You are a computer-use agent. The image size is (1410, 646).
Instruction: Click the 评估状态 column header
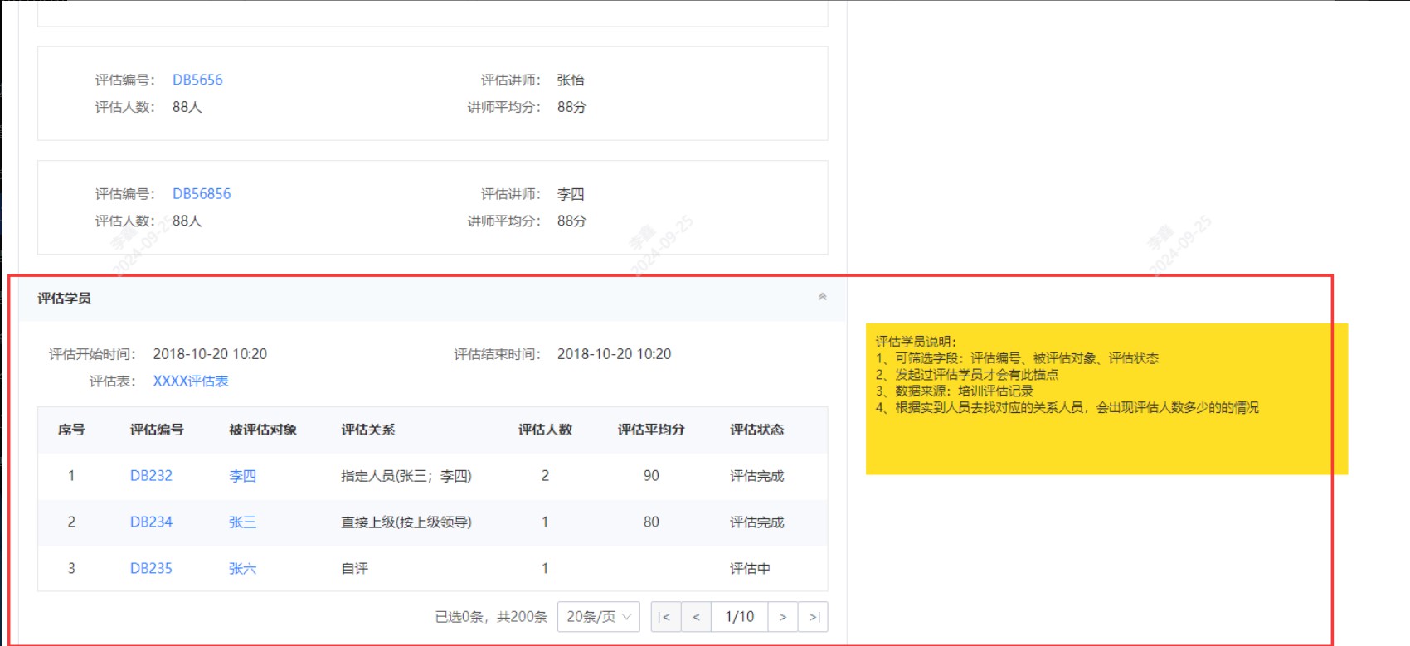[x=756, y=430]
